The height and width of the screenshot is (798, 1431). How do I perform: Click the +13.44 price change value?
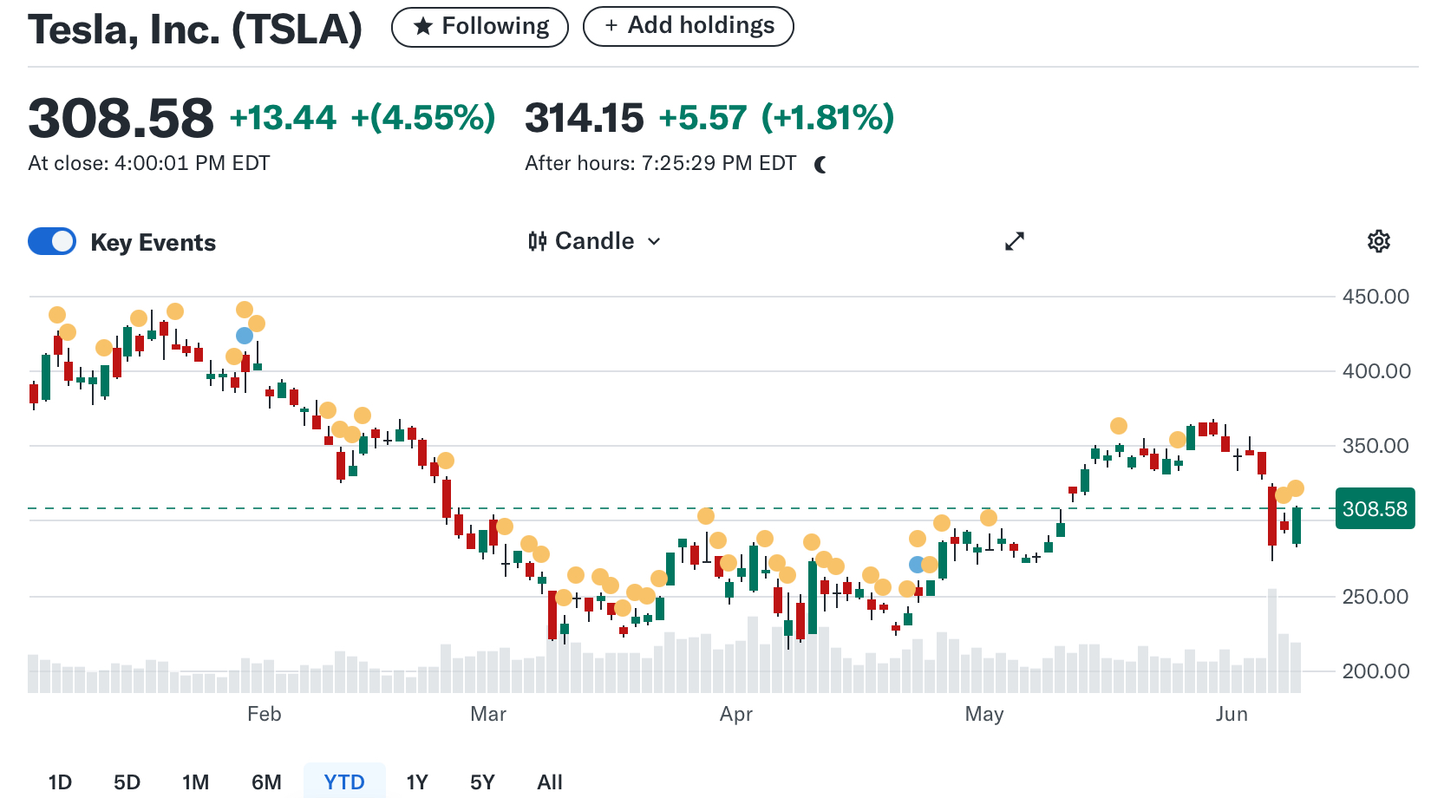coord(283,118)
